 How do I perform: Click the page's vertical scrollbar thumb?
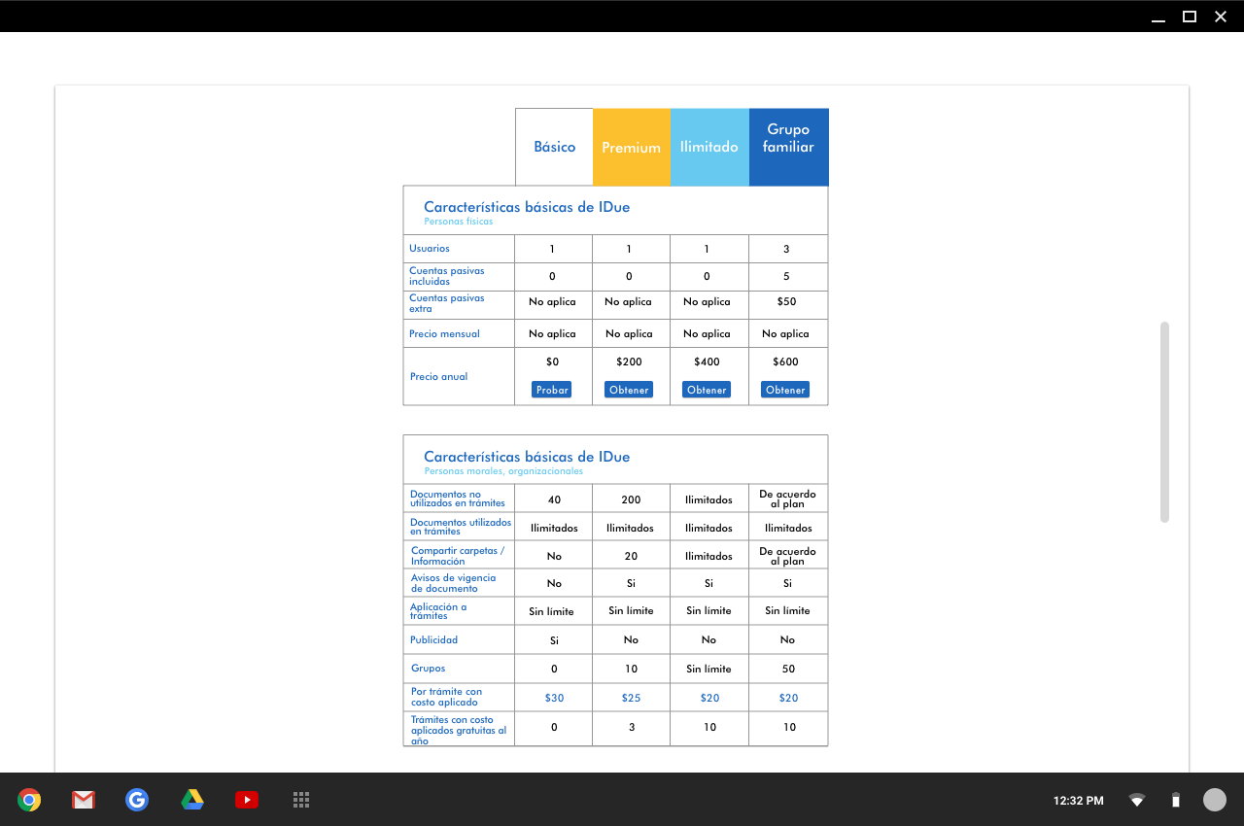point(1164,422)
